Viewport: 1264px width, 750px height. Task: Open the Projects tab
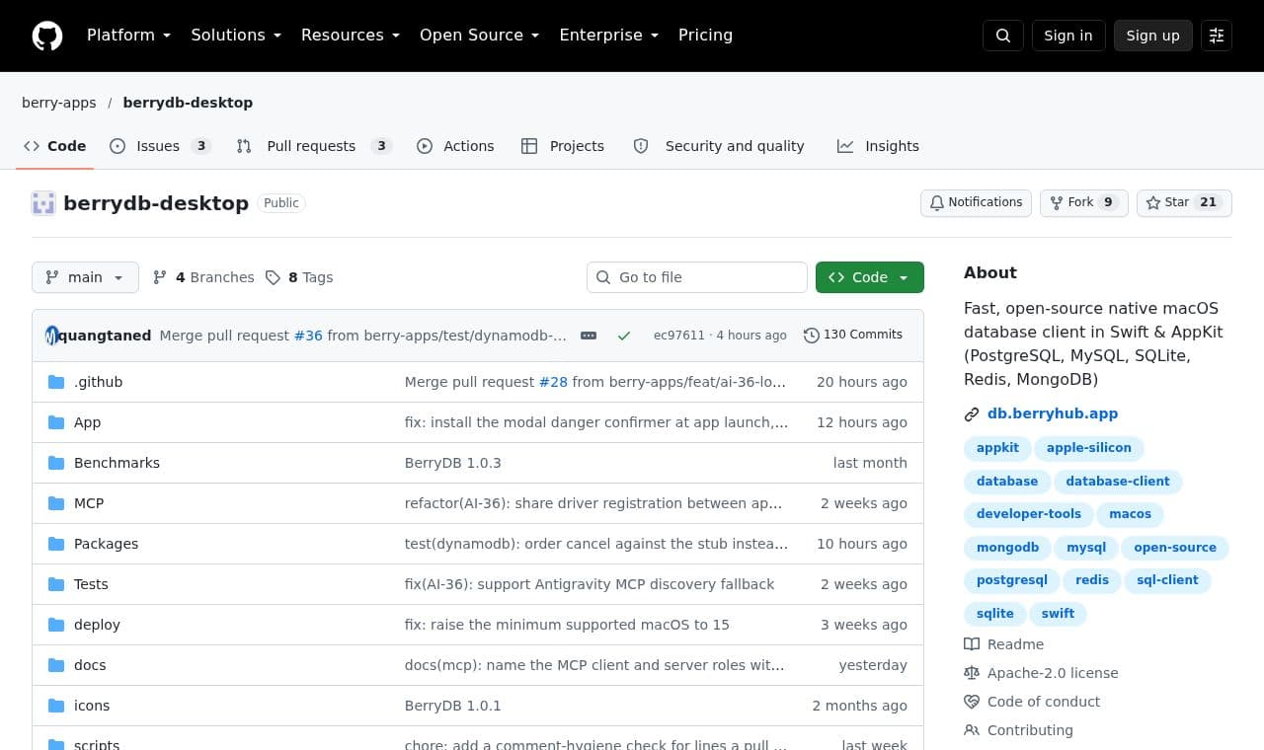(x=563, y=146)
